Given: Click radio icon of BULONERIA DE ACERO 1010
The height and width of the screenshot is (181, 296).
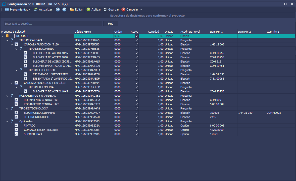Looking at the screenshot, I should pos(25,57).
